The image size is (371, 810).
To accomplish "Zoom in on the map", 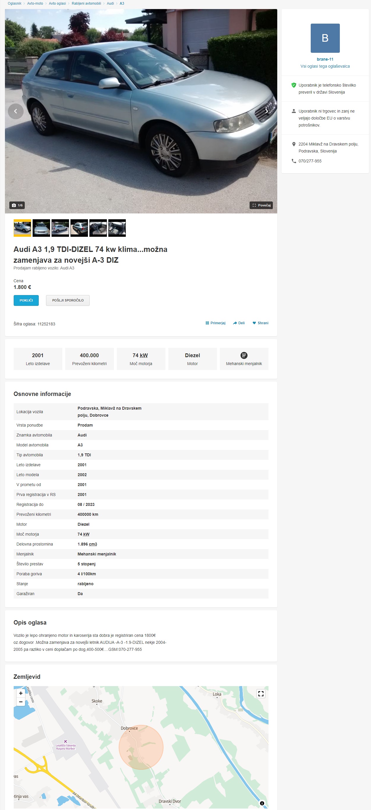I will point(21,693).
